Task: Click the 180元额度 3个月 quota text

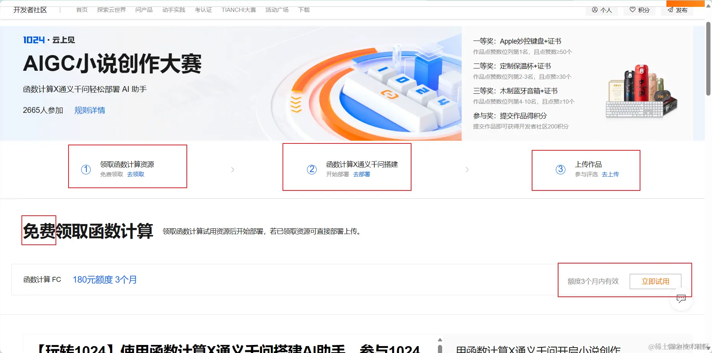Action: [105, 280]
